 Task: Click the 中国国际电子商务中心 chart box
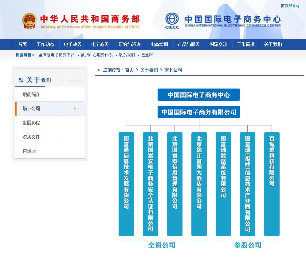point(199,95)
